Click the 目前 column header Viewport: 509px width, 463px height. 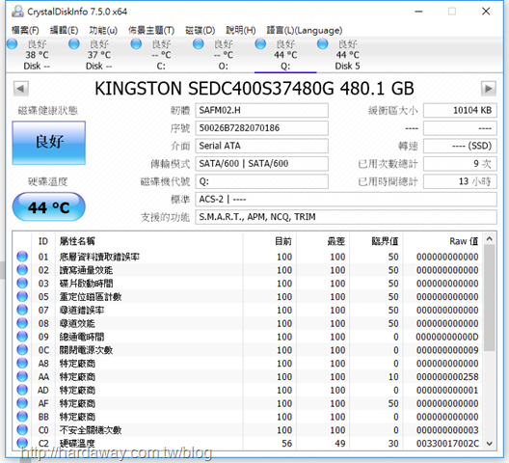click(x=270, y=241)
